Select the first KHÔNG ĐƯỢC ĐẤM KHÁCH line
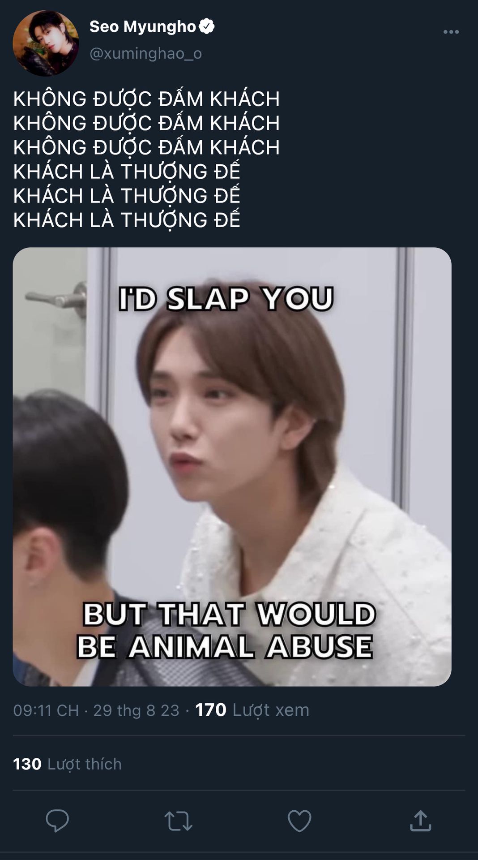This screenshot has width=478, height=860. 146,99
